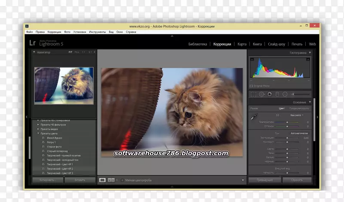Image resolution: width=344 pixels, height=202 pixels.
Task: Click the Сбросить button
Action: [296, 180]
